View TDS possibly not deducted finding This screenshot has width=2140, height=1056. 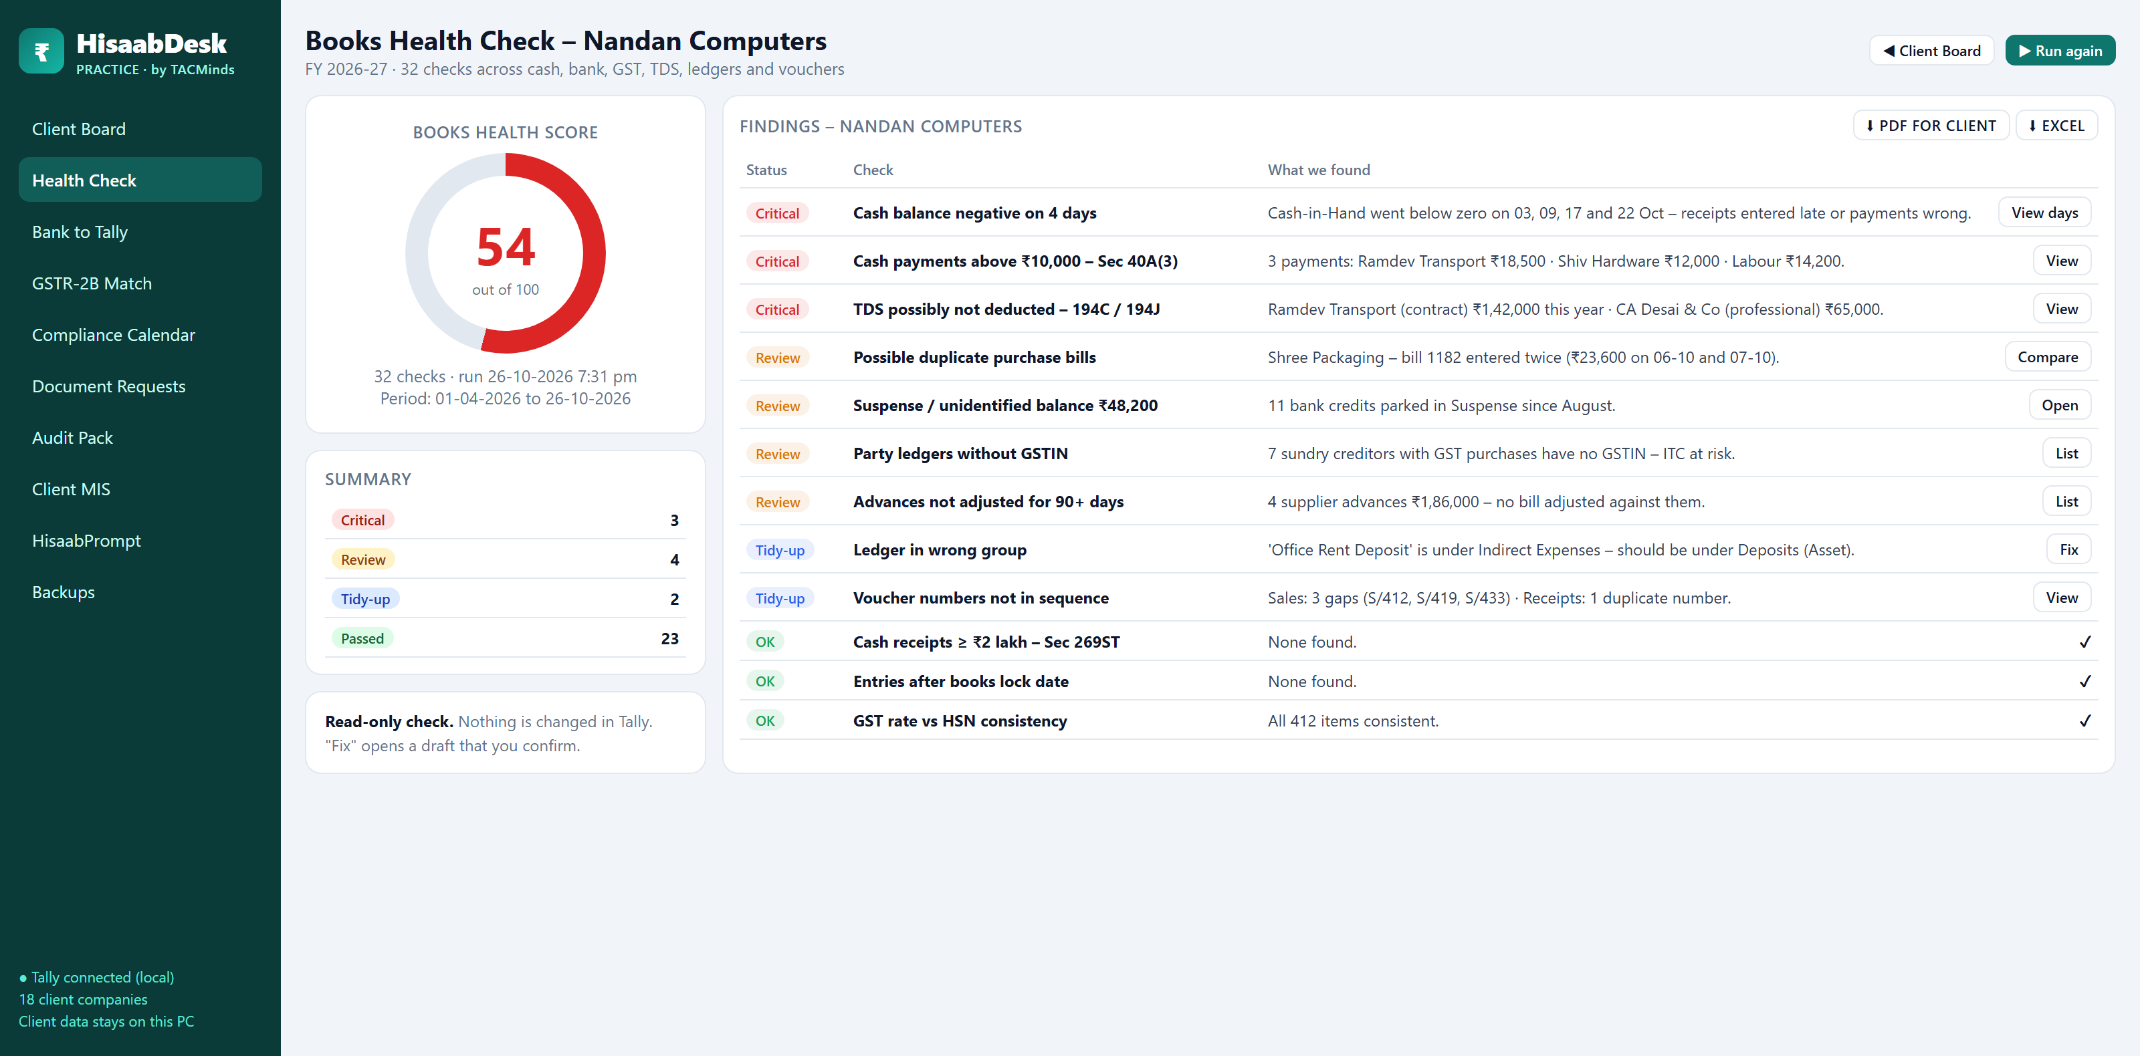click(x=2061, y=309)
